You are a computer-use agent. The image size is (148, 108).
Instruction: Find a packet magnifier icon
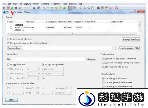(x=44, y=8)
